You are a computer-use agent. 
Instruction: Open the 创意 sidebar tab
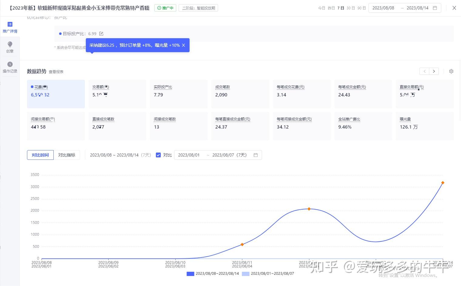[x=10, y=47]
